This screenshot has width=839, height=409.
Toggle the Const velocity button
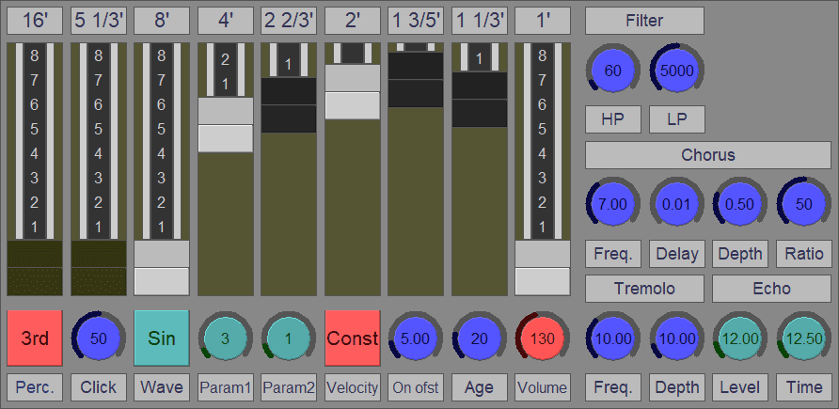pos(352,338)
